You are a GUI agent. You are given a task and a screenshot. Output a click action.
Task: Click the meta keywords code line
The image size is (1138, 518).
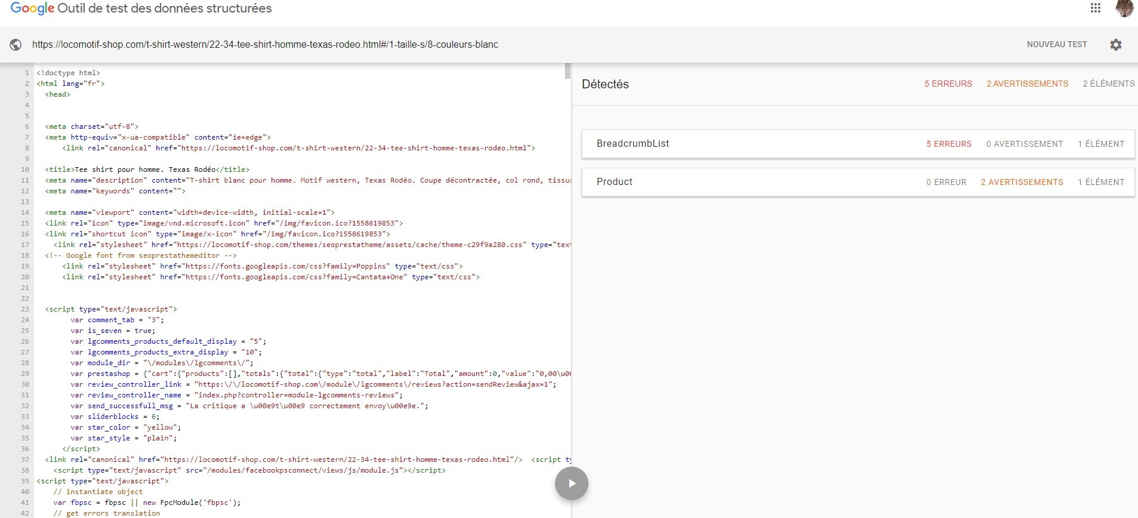click(x=115, y=191)
